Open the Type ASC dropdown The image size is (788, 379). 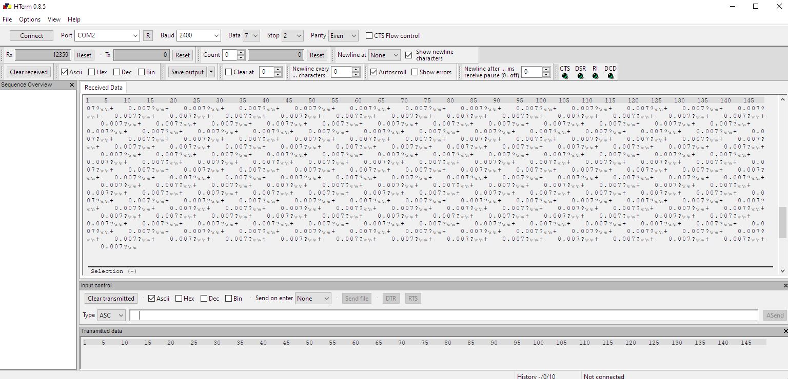click(111, 315)
